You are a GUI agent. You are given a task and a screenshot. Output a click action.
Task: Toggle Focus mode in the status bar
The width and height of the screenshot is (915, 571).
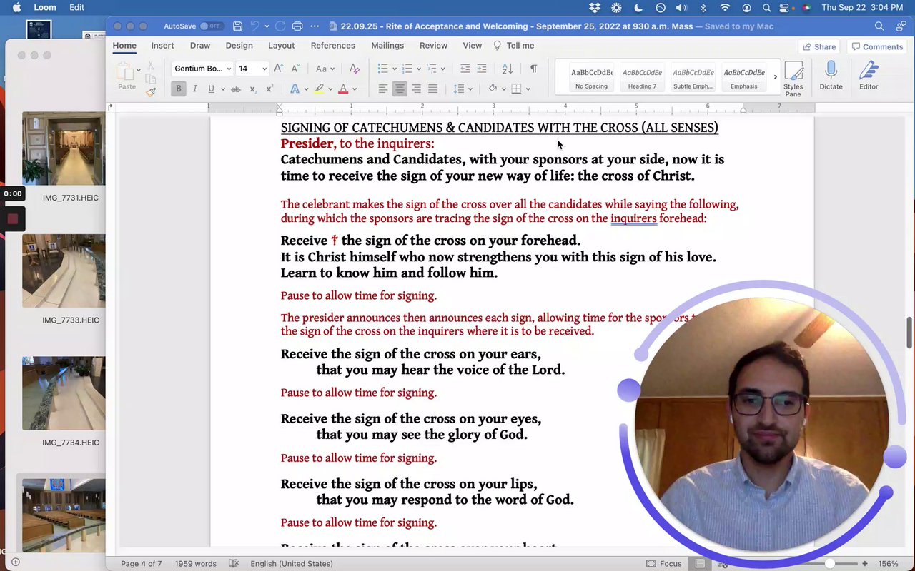663,563
